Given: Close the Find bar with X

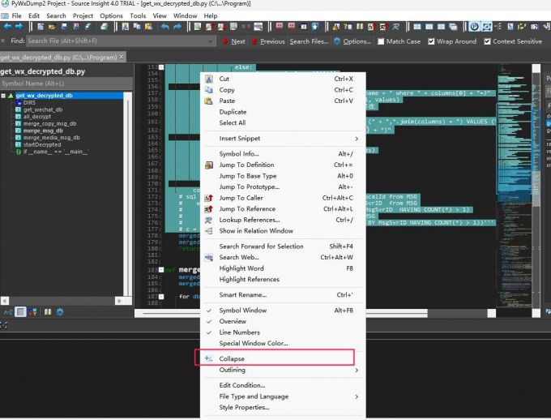Looking at the screenshot, I should coord(2,41).
